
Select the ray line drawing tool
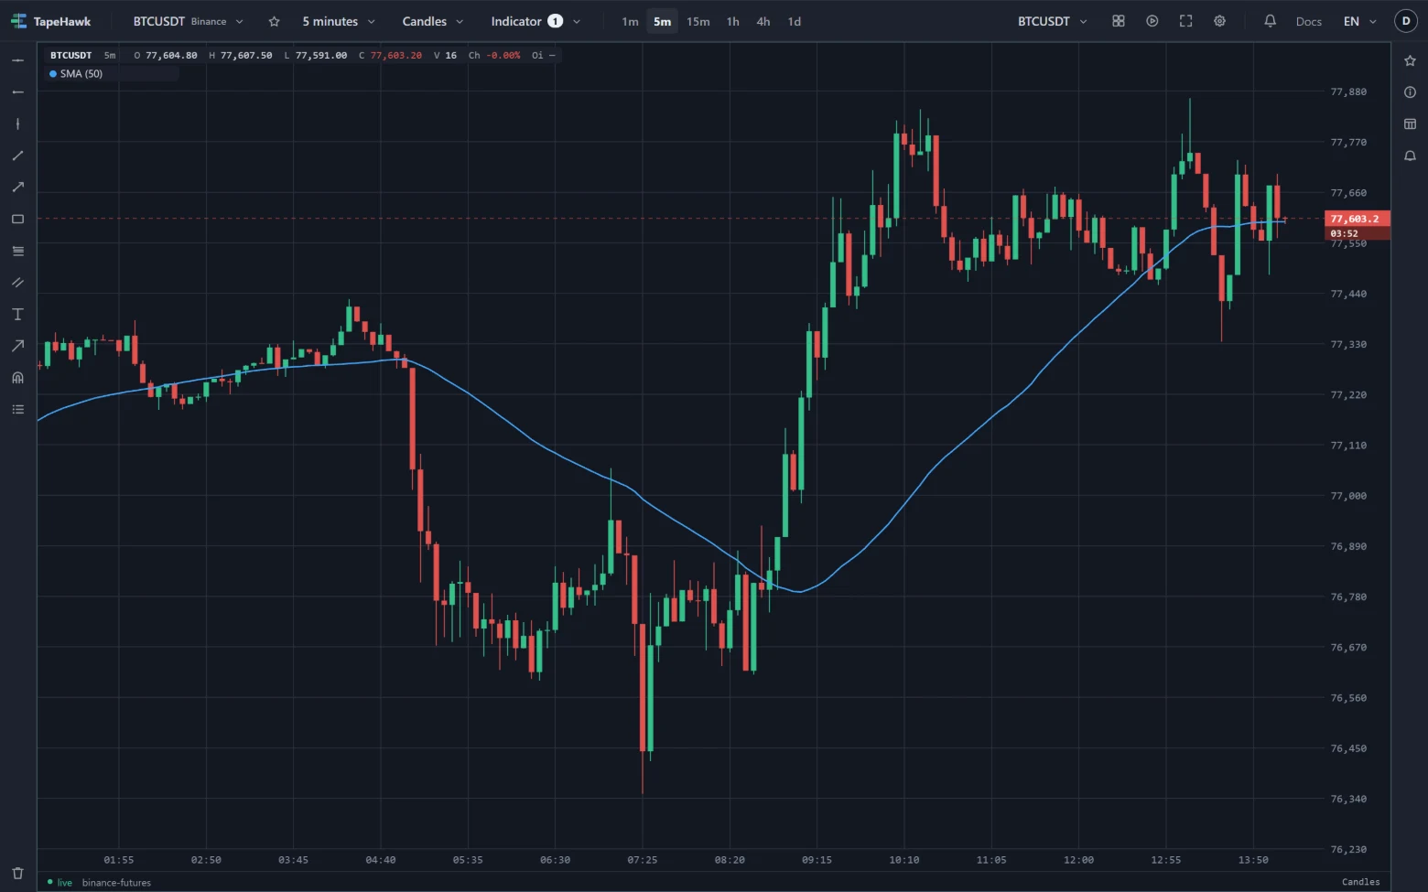pyautogui.click(x=17, y=188)
